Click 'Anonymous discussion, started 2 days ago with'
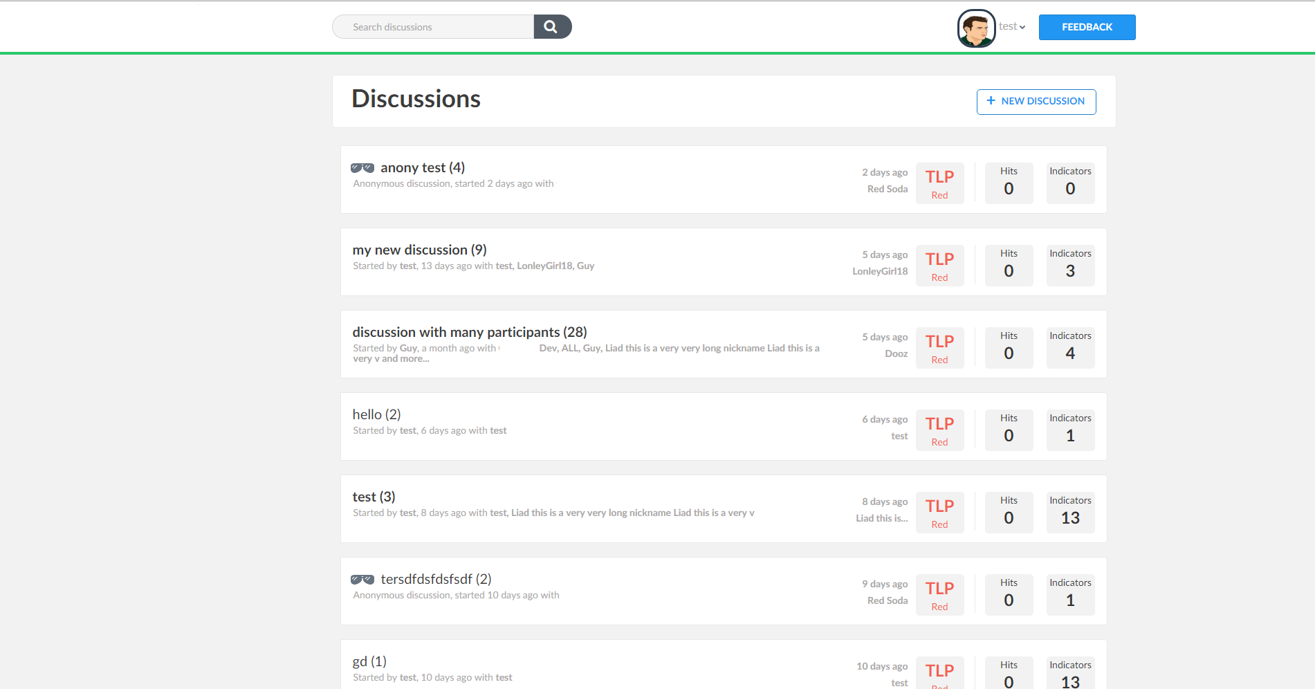Viewport: 1315px width, 689px height. (453, 183)
